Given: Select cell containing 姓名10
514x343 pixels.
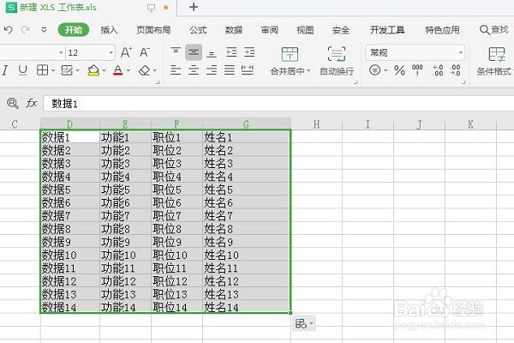Looking at the screenshot, I should (247, 255).
